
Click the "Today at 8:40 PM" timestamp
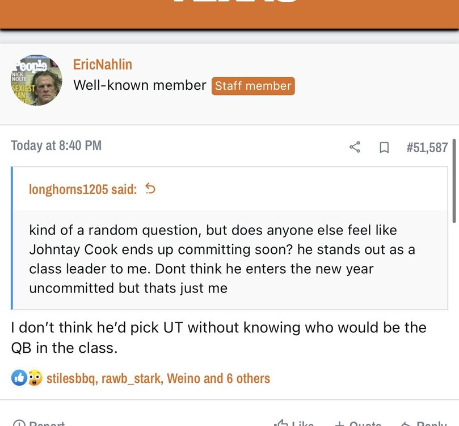coord(56,145)
